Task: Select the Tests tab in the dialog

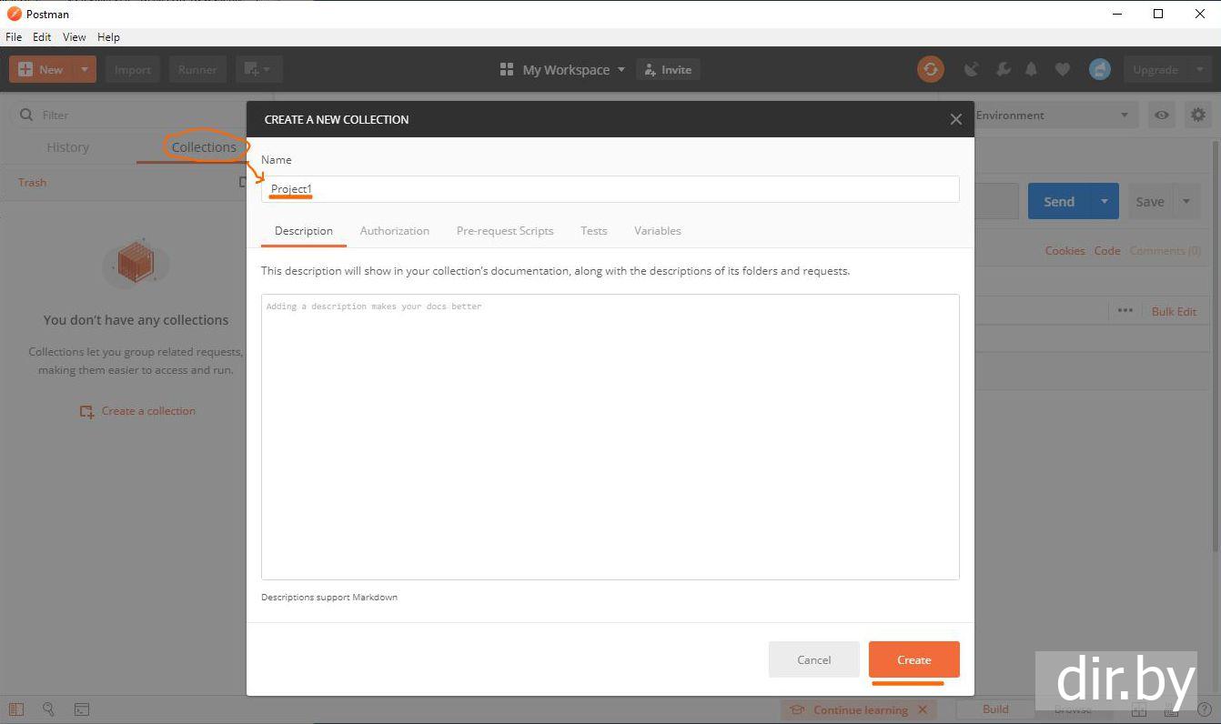Action: pos(593,231)
